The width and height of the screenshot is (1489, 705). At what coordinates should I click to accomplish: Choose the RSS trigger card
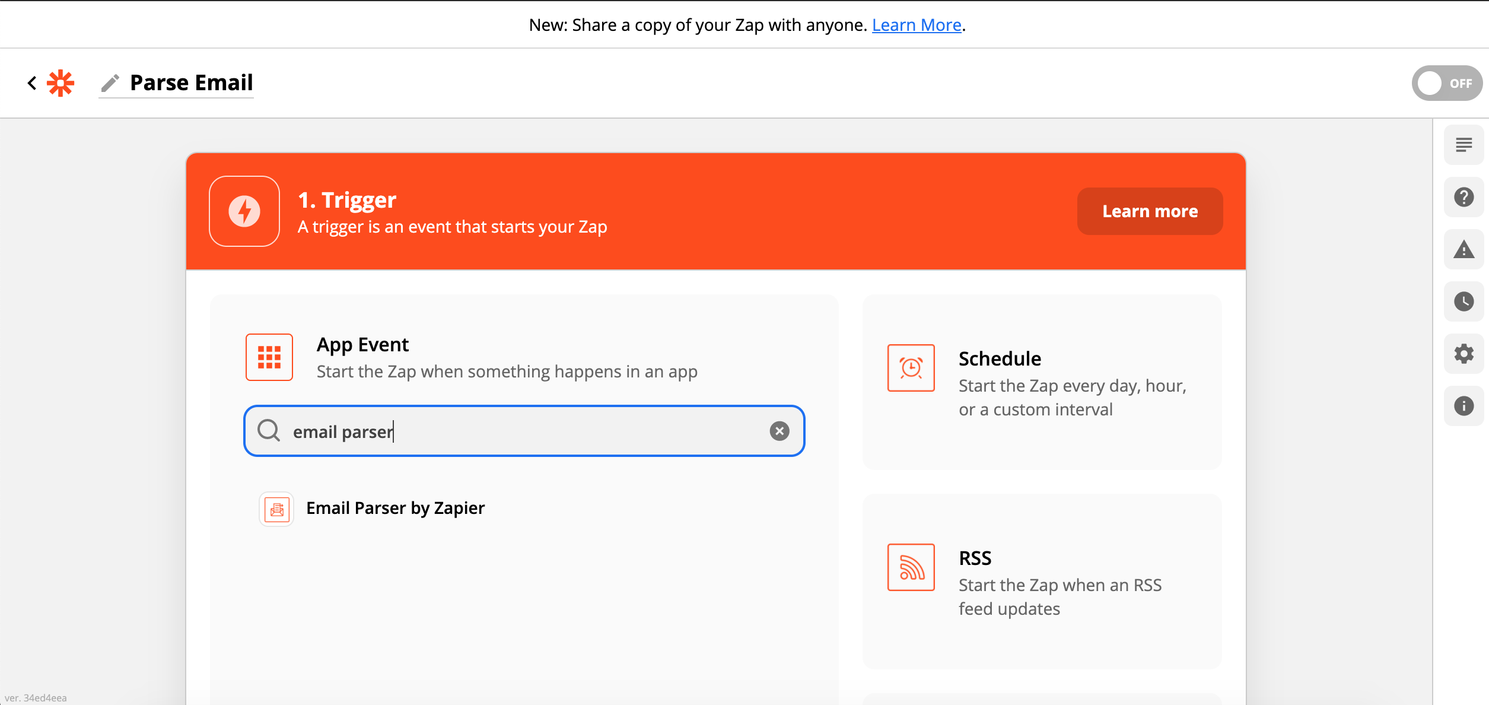(x=1042, y=582)
